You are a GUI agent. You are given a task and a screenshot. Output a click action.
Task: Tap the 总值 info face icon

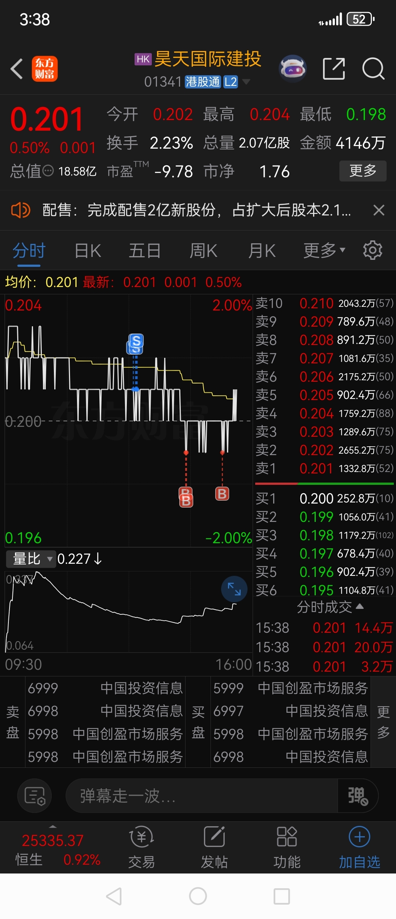click(48, 171)
